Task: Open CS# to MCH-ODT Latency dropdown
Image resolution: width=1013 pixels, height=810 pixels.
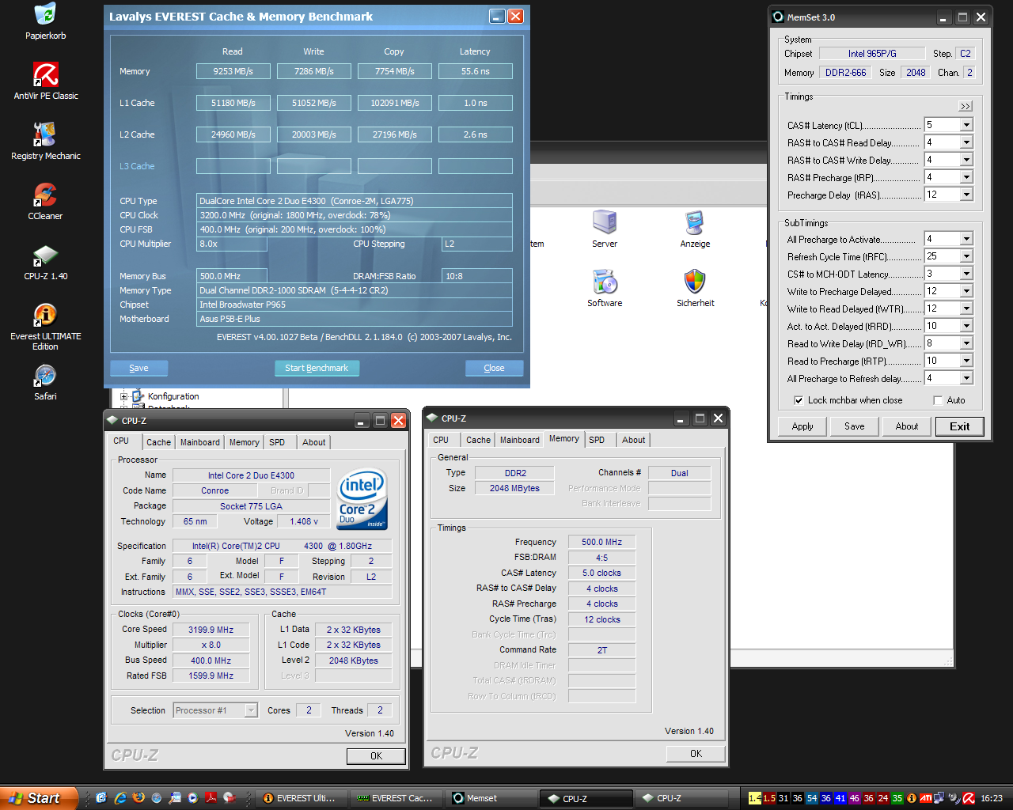Action: click(966, 274)
